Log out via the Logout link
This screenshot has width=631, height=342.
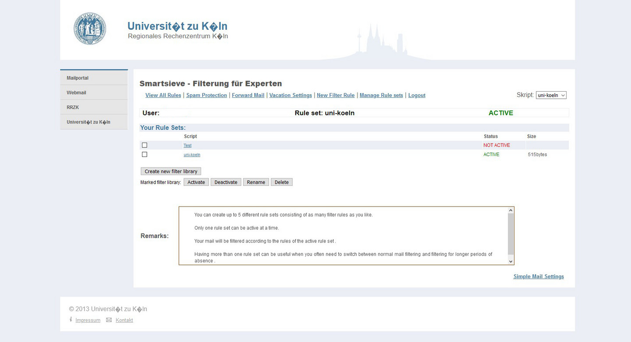click(x=417, y=95)
